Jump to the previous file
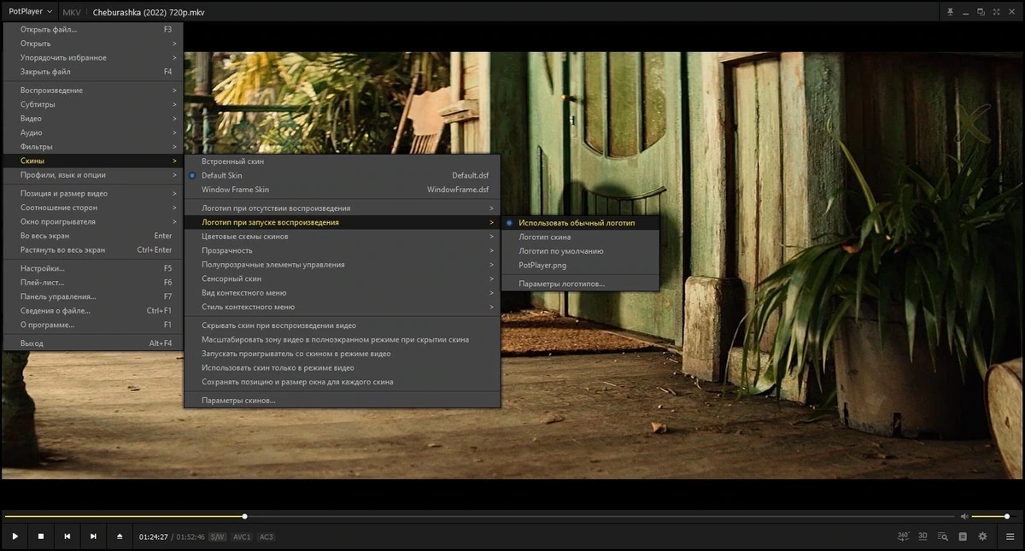This screenshot has height=551, width=1025. coord(67,536)
